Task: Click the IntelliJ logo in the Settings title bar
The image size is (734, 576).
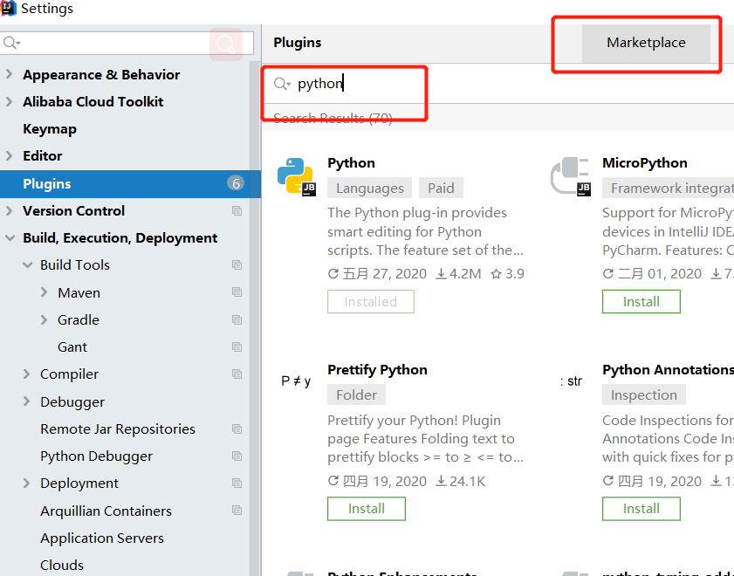Action: [x=9, y=8]
